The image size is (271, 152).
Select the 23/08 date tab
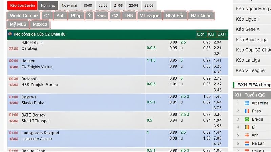coord(149,5)
